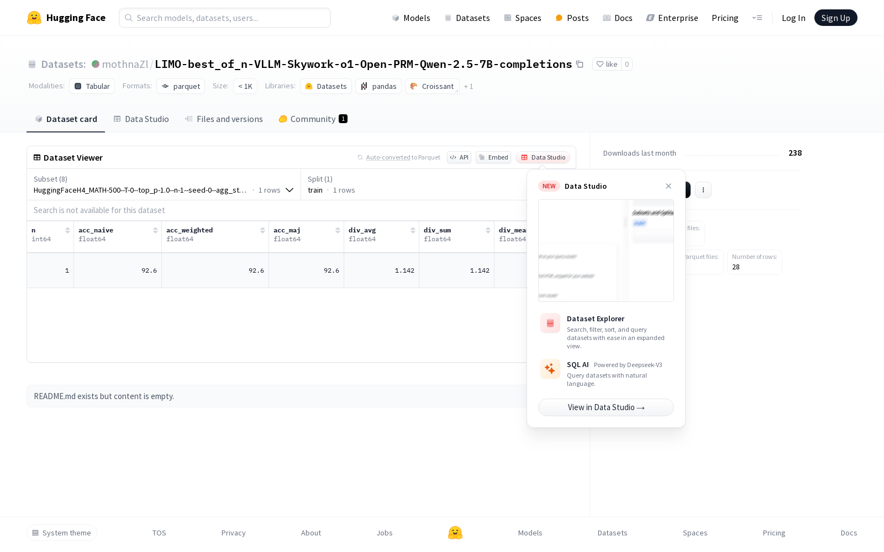Click the SQL AI sparkle icon
The image size is (884, 552).
click(550, 369)
